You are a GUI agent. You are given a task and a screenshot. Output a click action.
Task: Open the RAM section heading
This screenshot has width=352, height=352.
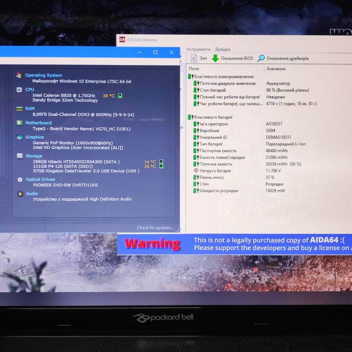tap(30, 108)
